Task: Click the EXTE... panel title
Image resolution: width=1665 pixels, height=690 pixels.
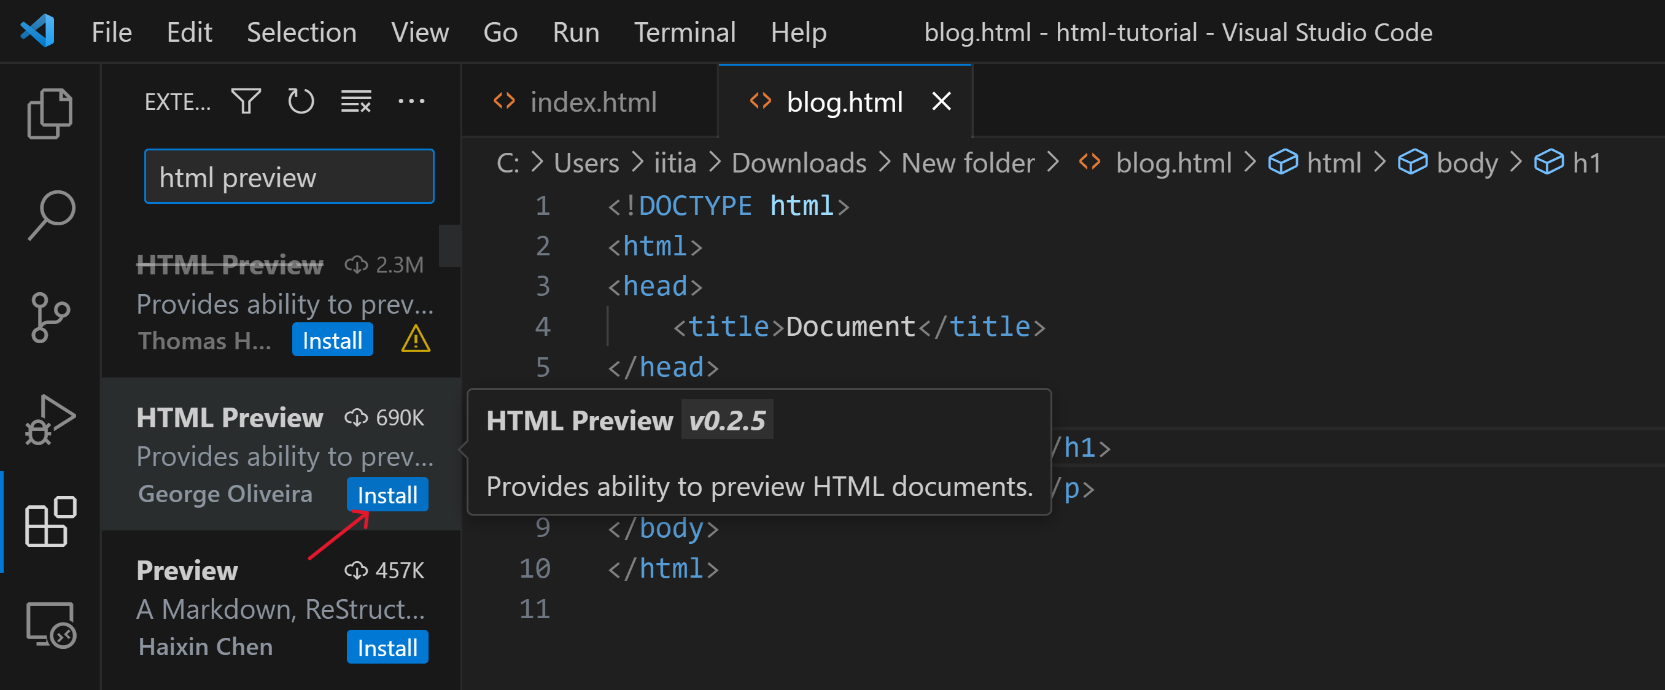Action: (x=177, y=101)
